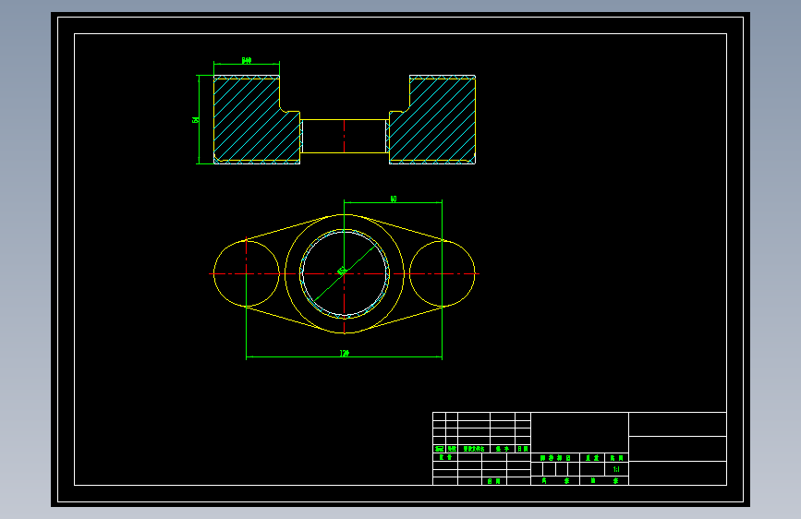801x519 pixels.
Task: Select the top half-width dimension text above plan view
Action: 394,199
